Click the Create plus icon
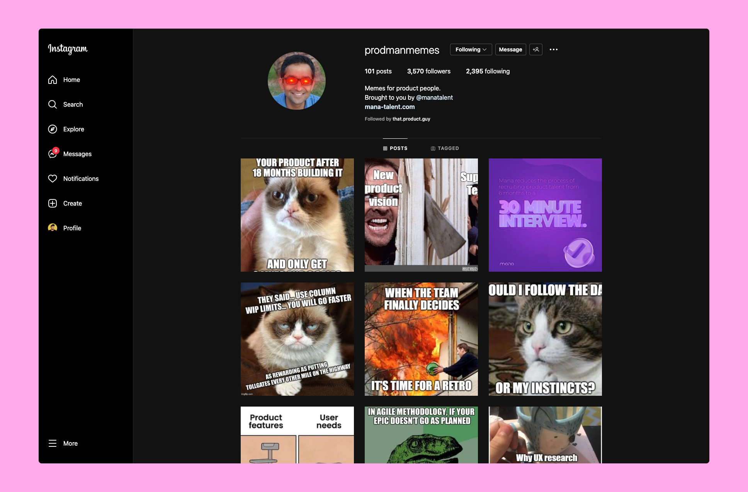The height and width of the screenshot is (492, 748). (x=53, y=203)
